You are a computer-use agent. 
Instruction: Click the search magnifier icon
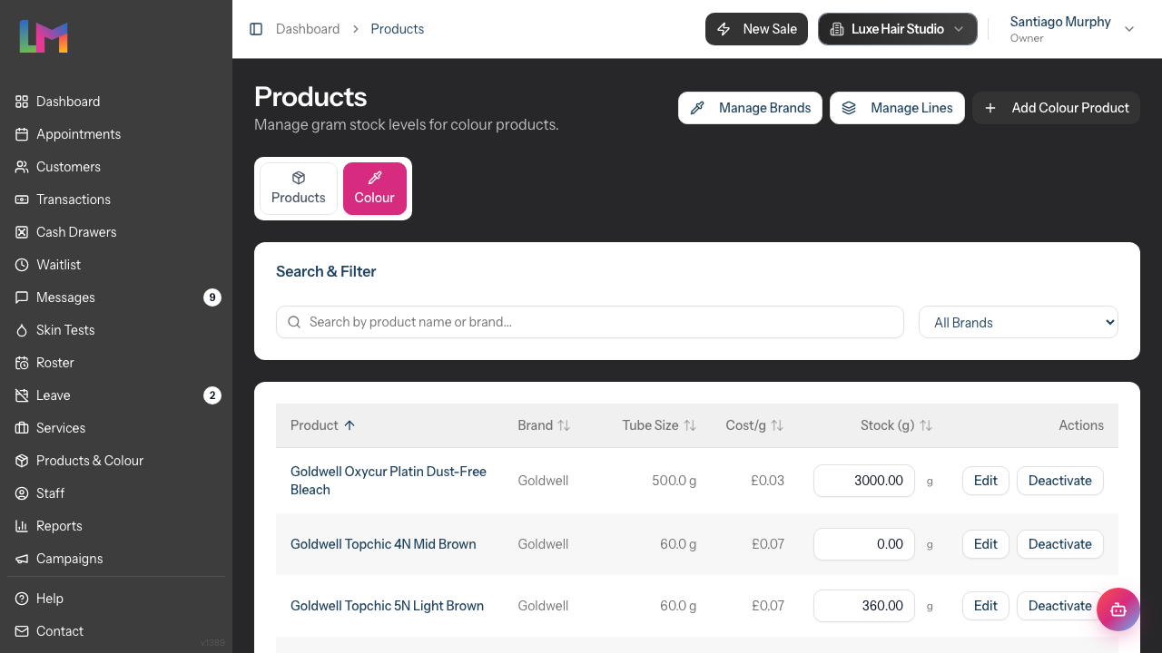(294, 322)
